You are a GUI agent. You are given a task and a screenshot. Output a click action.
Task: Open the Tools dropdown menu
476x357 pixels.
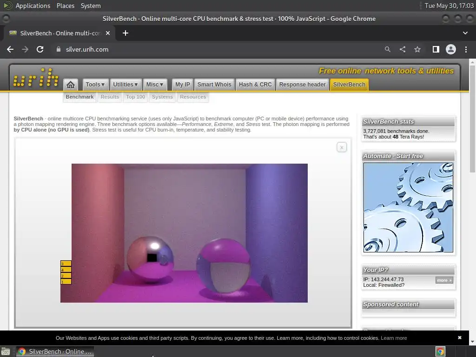[x=95, y=85]
